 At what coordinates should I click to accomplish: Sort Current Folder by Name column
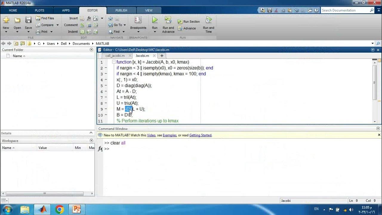(x=19, y=56)
